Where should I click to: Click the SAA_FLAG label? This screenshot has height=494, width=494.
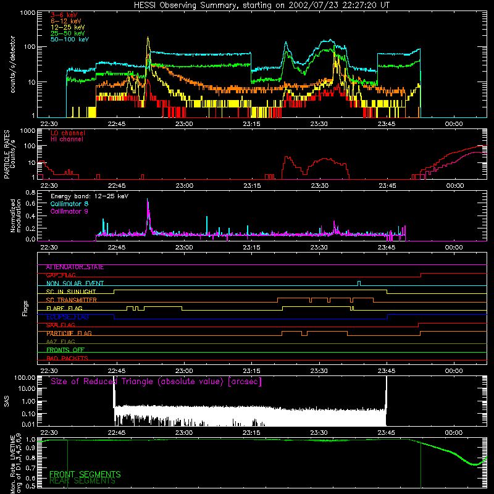click(61, 325)
